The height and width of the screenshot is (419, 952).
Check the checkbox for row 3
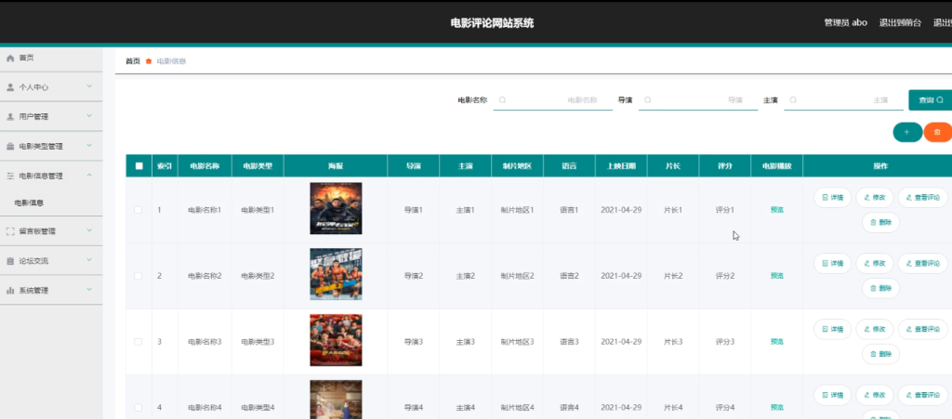(x=139, y=342)
